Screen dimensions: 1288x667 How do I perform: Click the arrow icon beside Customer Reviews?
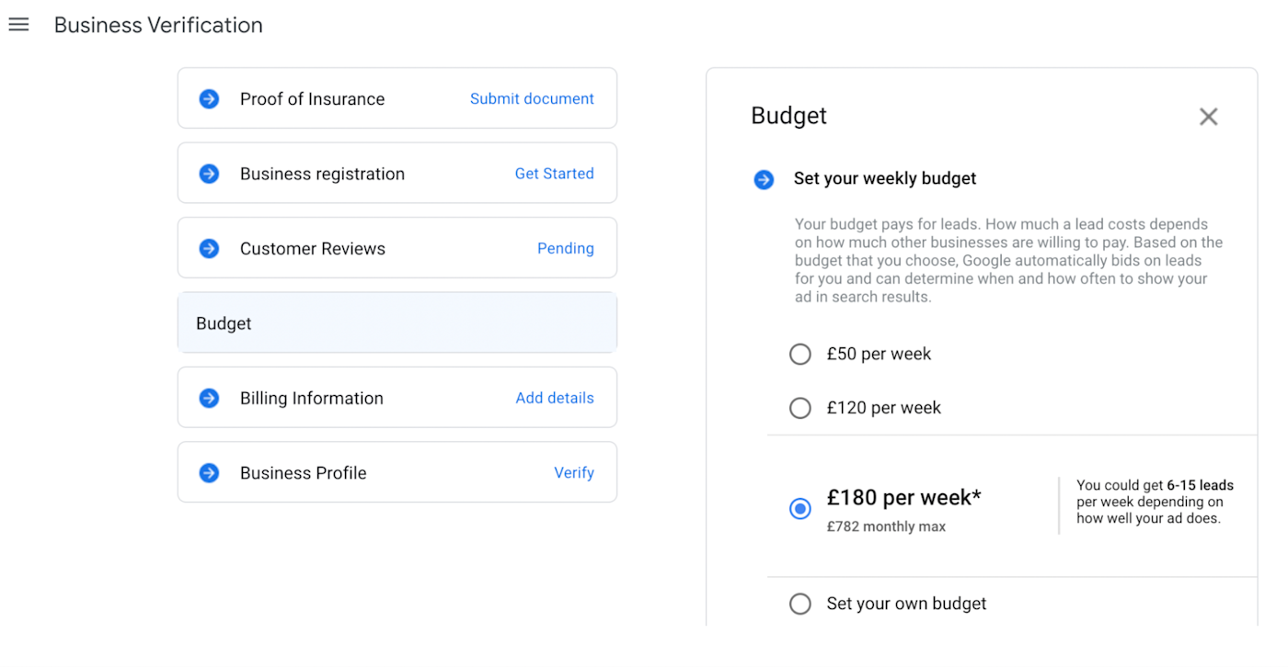210,249
